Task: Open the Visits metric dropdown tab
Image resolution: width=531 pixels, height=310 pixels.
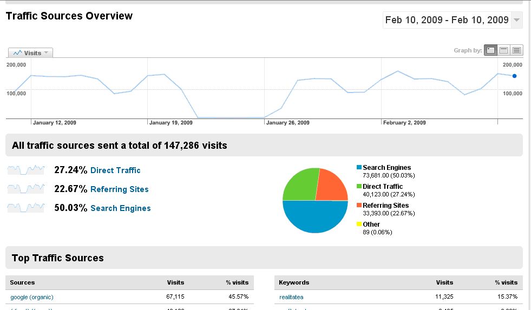Action: coord(31,53)
